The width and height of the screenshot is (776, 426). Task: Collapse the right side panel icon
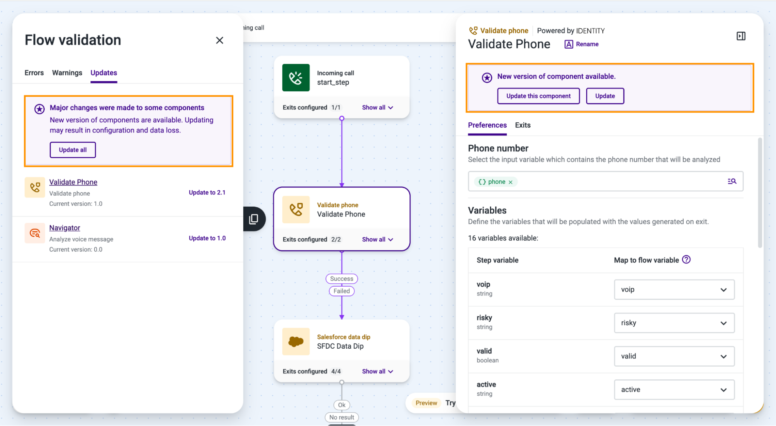tap(741, 36)
